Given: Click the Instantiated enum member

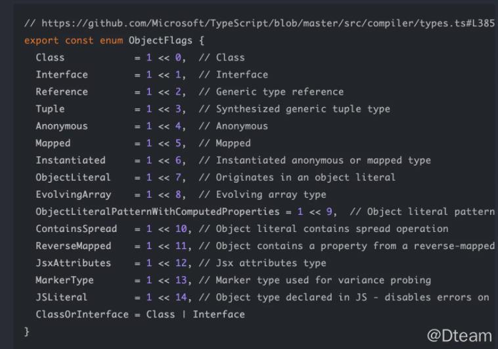Looking at the screenshot, I should pos(70,160).
